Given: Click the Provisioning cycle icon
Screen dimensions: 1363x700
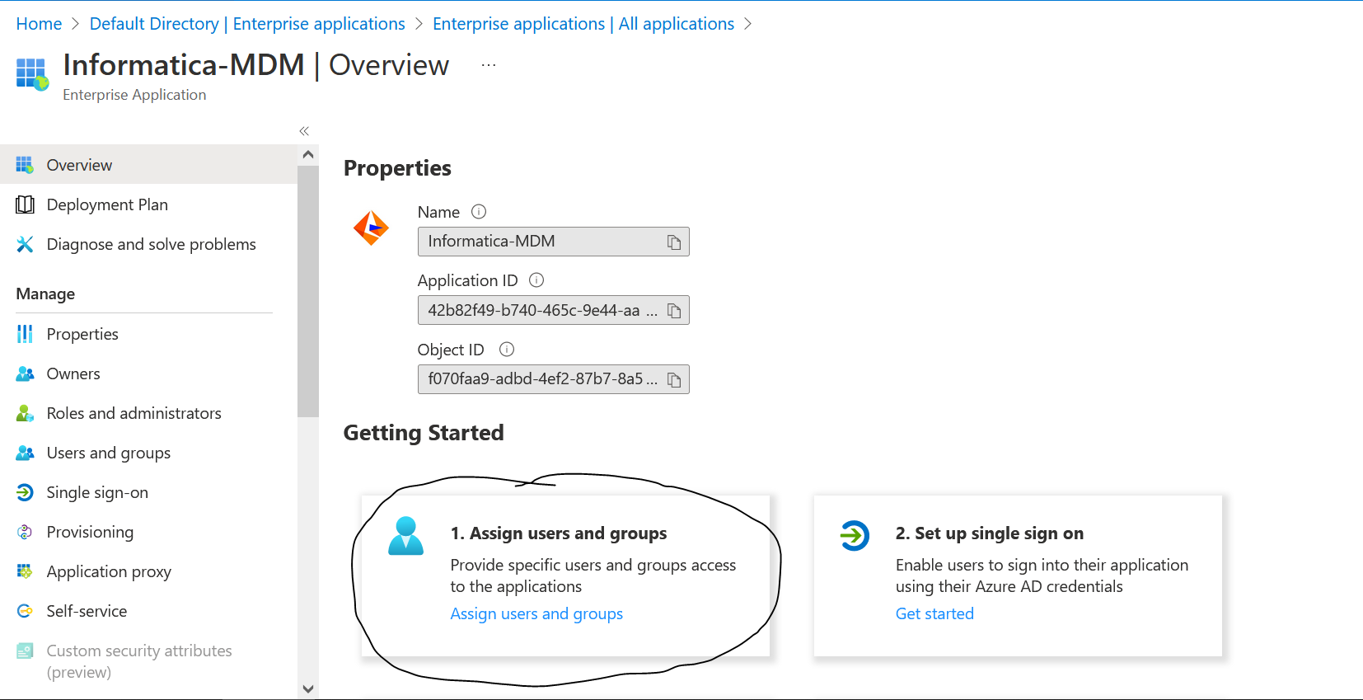Looking at the screenshot, I should [x=25, y=532].
